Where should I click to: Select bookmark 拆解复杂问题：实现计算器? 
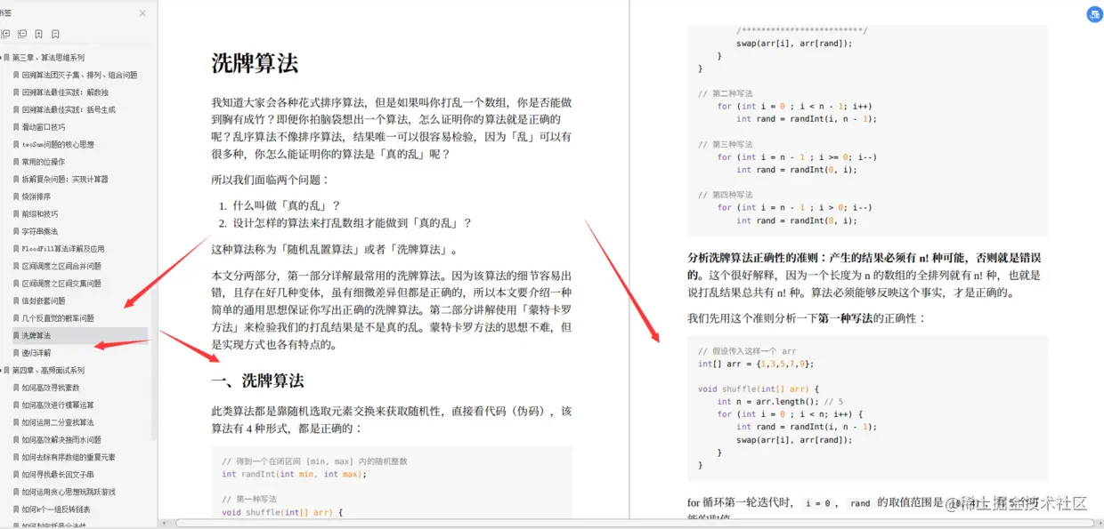click(65, 179)
